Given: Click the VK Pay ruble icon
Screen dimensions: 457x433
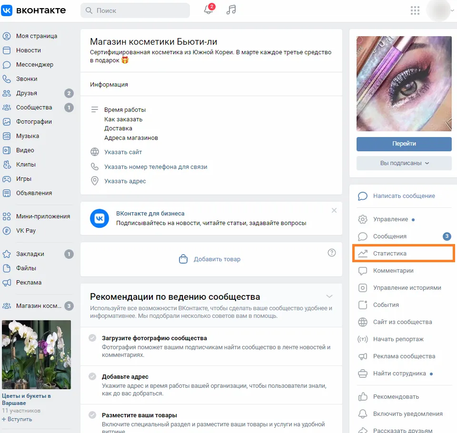Looking at the screenshot, I should [7, 231].
